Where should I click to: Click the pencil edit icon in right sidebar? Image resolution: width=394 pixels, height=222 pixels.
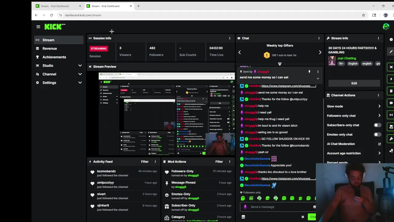(x=391, y=51)
